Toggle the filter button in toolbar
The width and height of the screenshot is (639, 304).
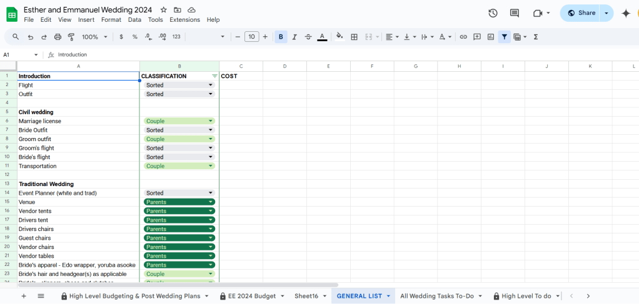504,37
